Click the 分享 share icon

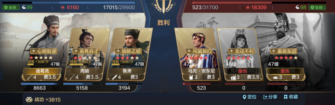(x=265, y=97)
